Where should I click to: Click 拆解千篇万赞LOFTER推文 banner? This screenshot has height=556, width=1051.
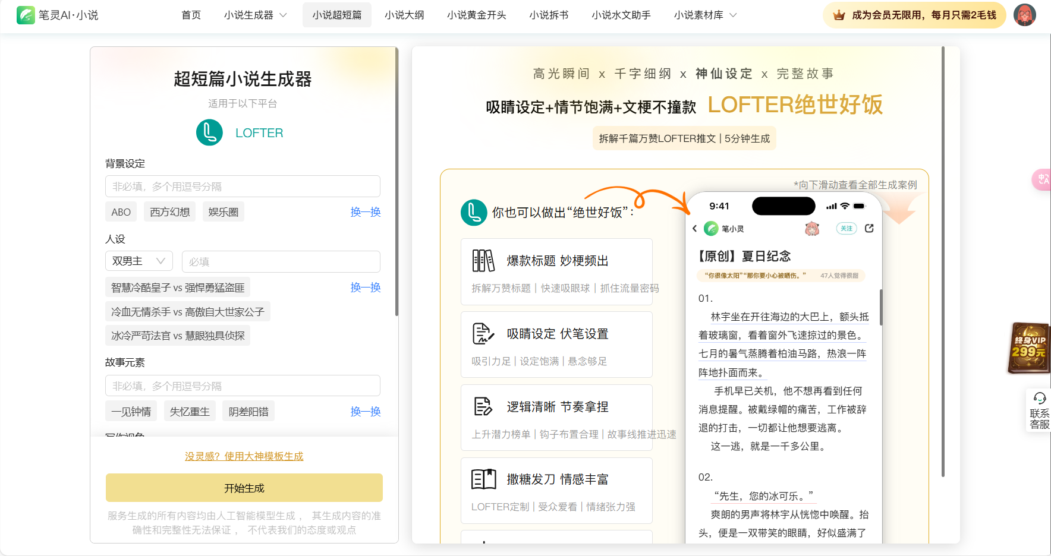point(684,138)
